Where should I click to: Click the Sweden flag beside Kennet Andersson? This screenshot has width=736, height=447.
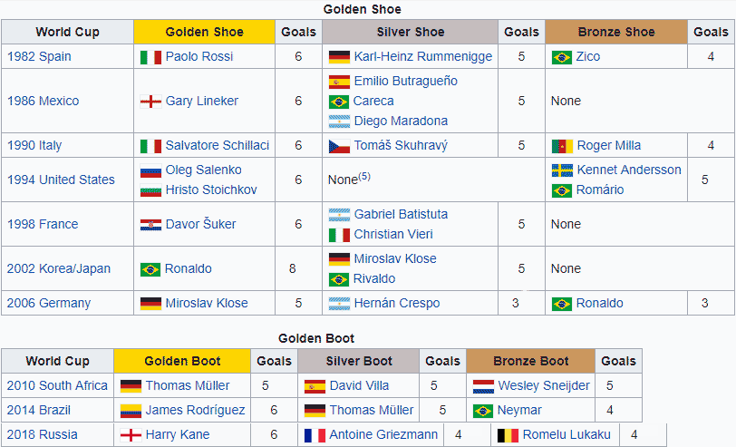click(x=561, y=170)
